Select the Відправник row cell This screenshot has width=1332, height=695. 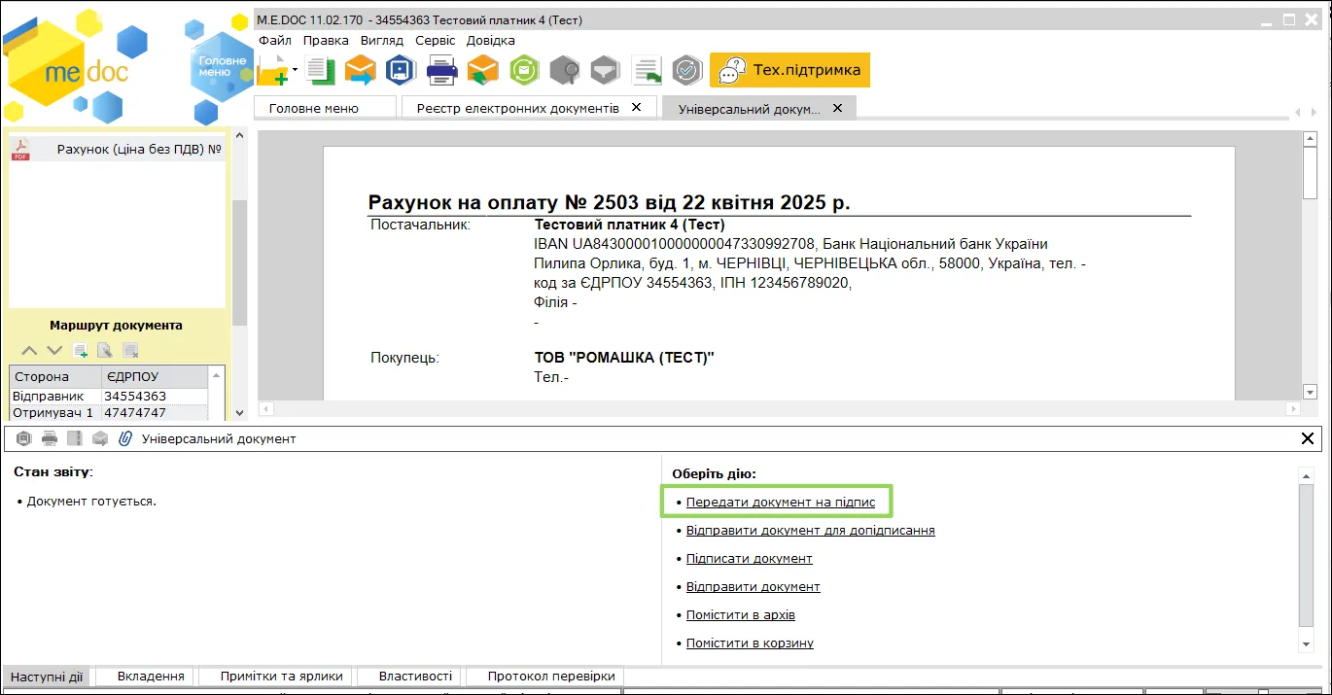[x=55, y=396]
